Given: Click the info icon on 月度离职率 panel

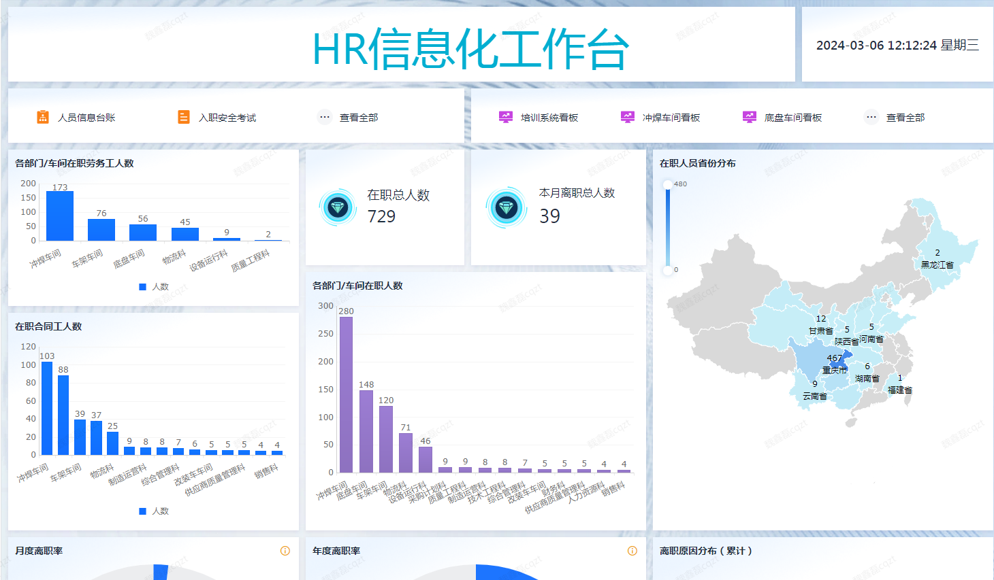Looking at the screenshot, I should (285, 551).
